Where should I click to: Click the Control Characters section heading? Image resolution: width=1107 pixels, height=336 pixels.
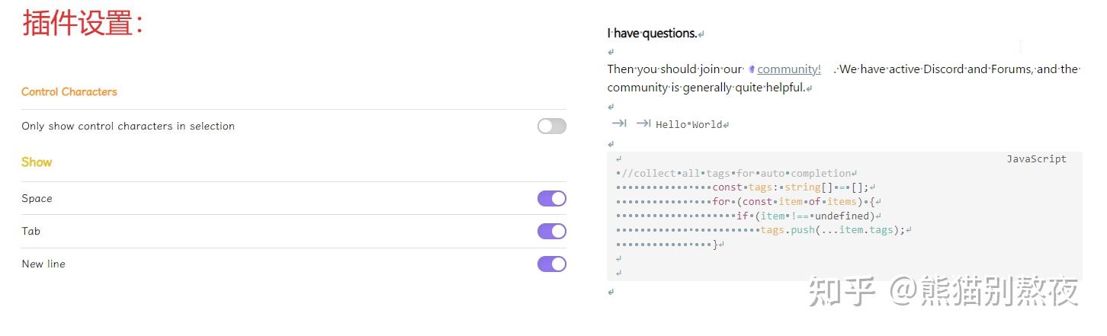69,91
